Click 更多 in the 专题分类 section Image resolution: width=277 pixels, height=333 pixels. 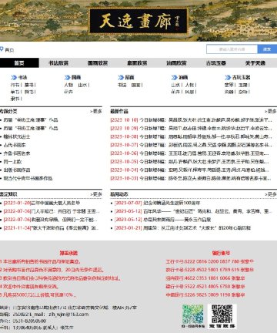coord(96,111)
